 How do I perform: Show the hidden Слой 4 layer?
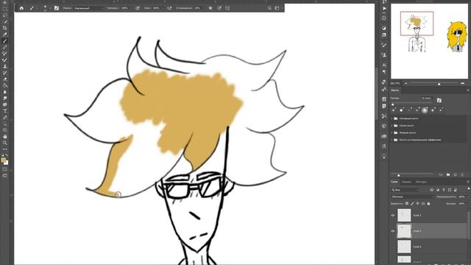coord(393,247)
